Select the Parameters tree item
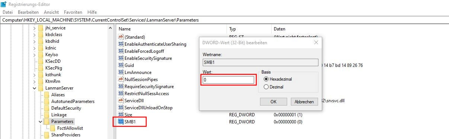The width and height of the screenshot is (449, 139). [62, 122]
